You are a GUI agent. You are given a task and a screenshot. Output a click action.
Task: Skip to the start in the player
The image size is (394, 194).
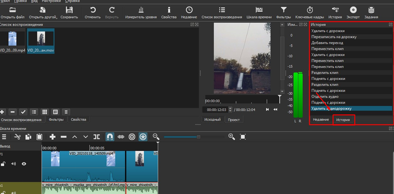pos(268,110)
